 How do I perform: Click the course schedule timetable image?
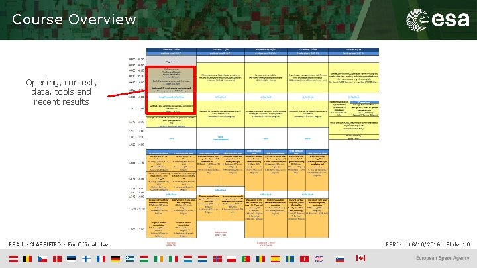254,147
